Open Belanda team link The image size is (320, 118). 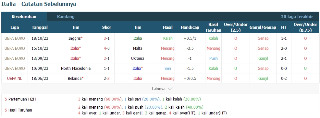76,78
